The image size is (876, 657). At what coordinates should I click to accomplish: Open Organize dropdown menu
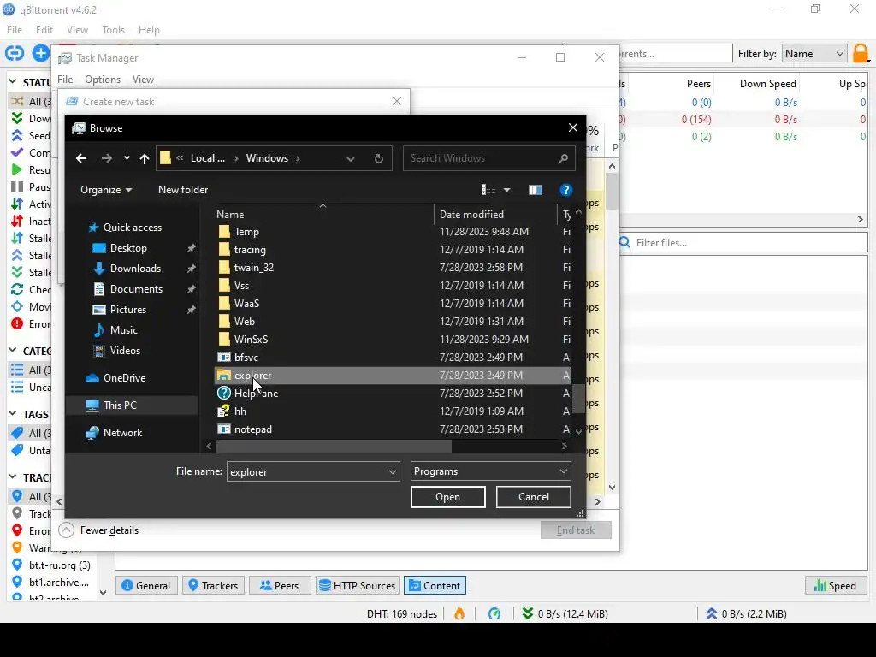[106, 190]
